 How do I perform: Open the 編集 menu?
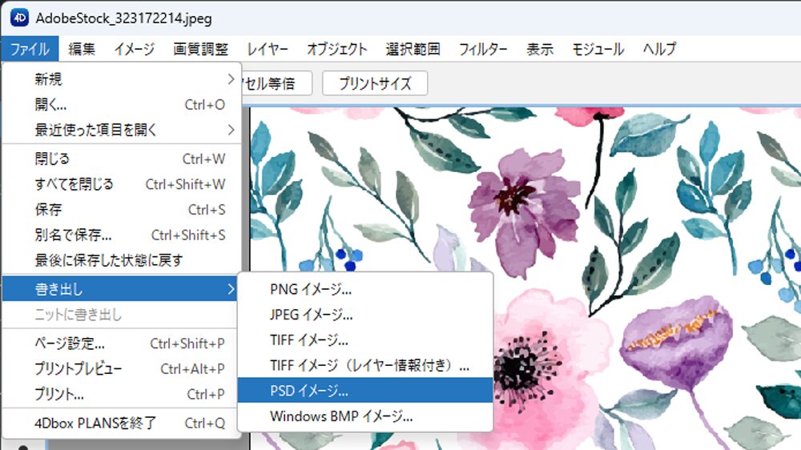click(82, 49)
